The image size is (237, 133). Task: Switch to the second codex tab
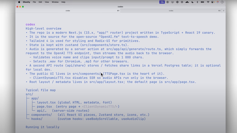pyautogui.click(x=171, y=11)
